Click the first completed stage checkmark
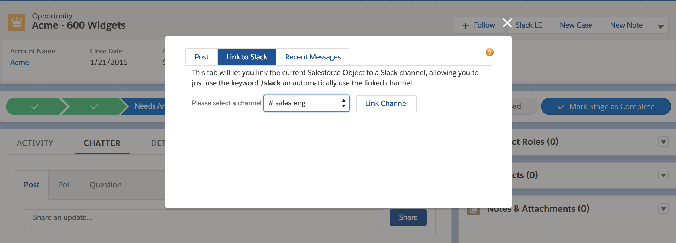Viewport: 676px width, 243px height. point(34,107)
